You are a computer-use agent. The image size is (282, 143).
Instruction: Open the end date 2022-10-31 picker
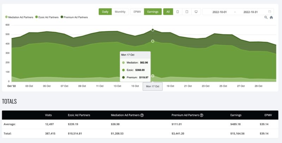click(251, 12)
